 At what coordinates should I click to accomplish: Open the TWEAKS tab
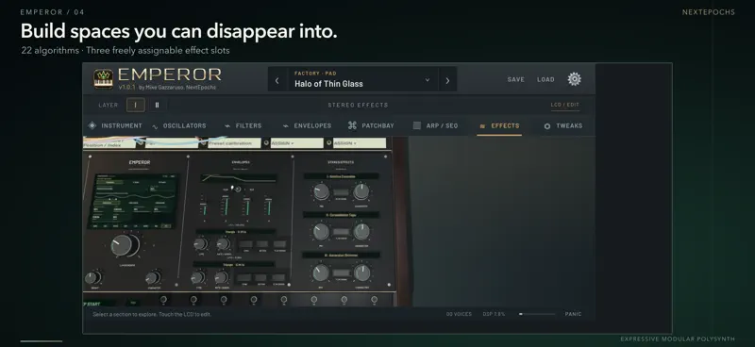[x=563, y=125]
